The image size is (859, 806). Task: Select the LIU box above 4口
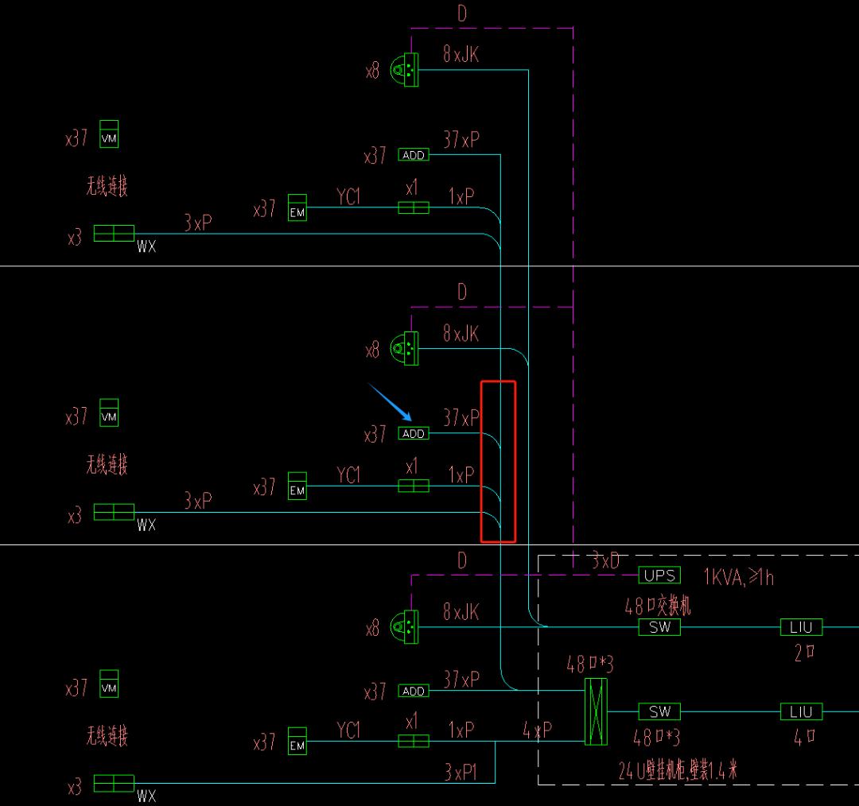(x=801, y=711)
